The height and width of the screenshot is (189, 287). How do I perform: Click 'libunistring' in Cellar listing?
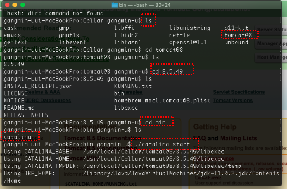click(x=190, y=28)
